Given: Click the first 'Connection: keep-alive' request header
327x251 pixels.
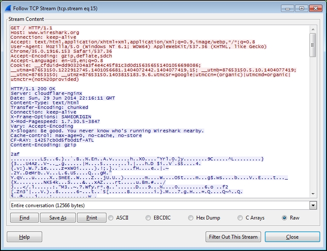Looking at the screenshot, I should pos(43,37).
